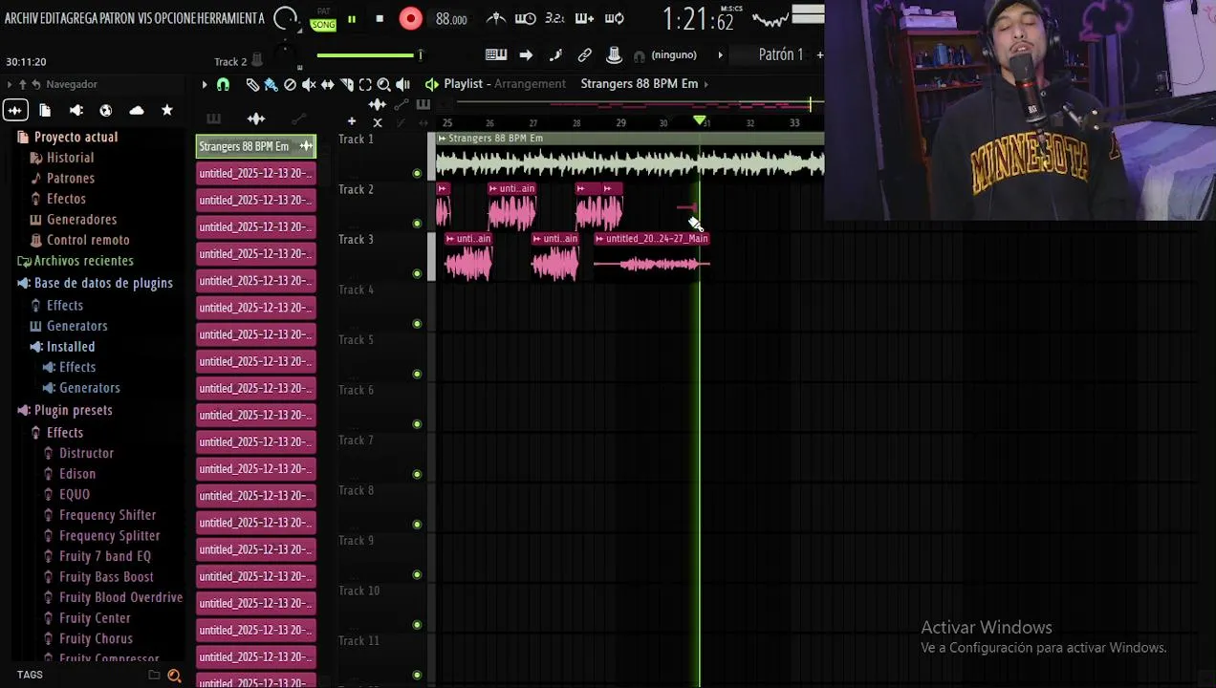Screen dimensions: 1216x688
Task: Click the folder icon next to TAGS
Action: pos(154,676)
